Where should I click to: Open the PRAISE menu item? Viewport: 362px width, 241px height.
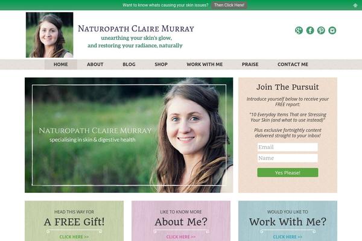coord(250,64)
